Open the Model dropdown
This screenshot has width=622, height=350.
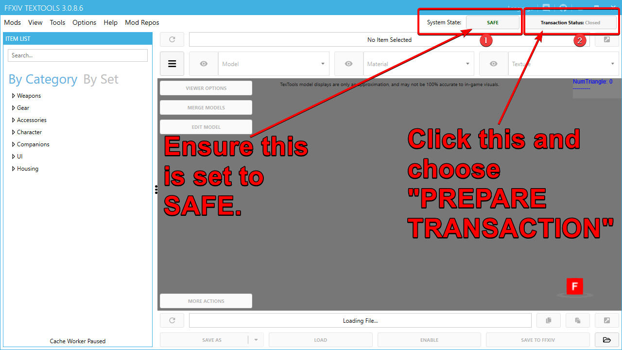click(274, 64)
